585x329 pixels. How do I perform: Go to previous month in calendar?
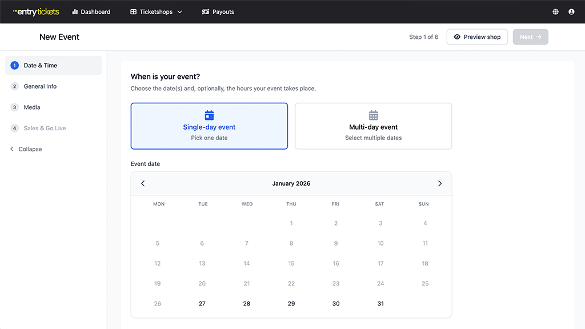143,183
